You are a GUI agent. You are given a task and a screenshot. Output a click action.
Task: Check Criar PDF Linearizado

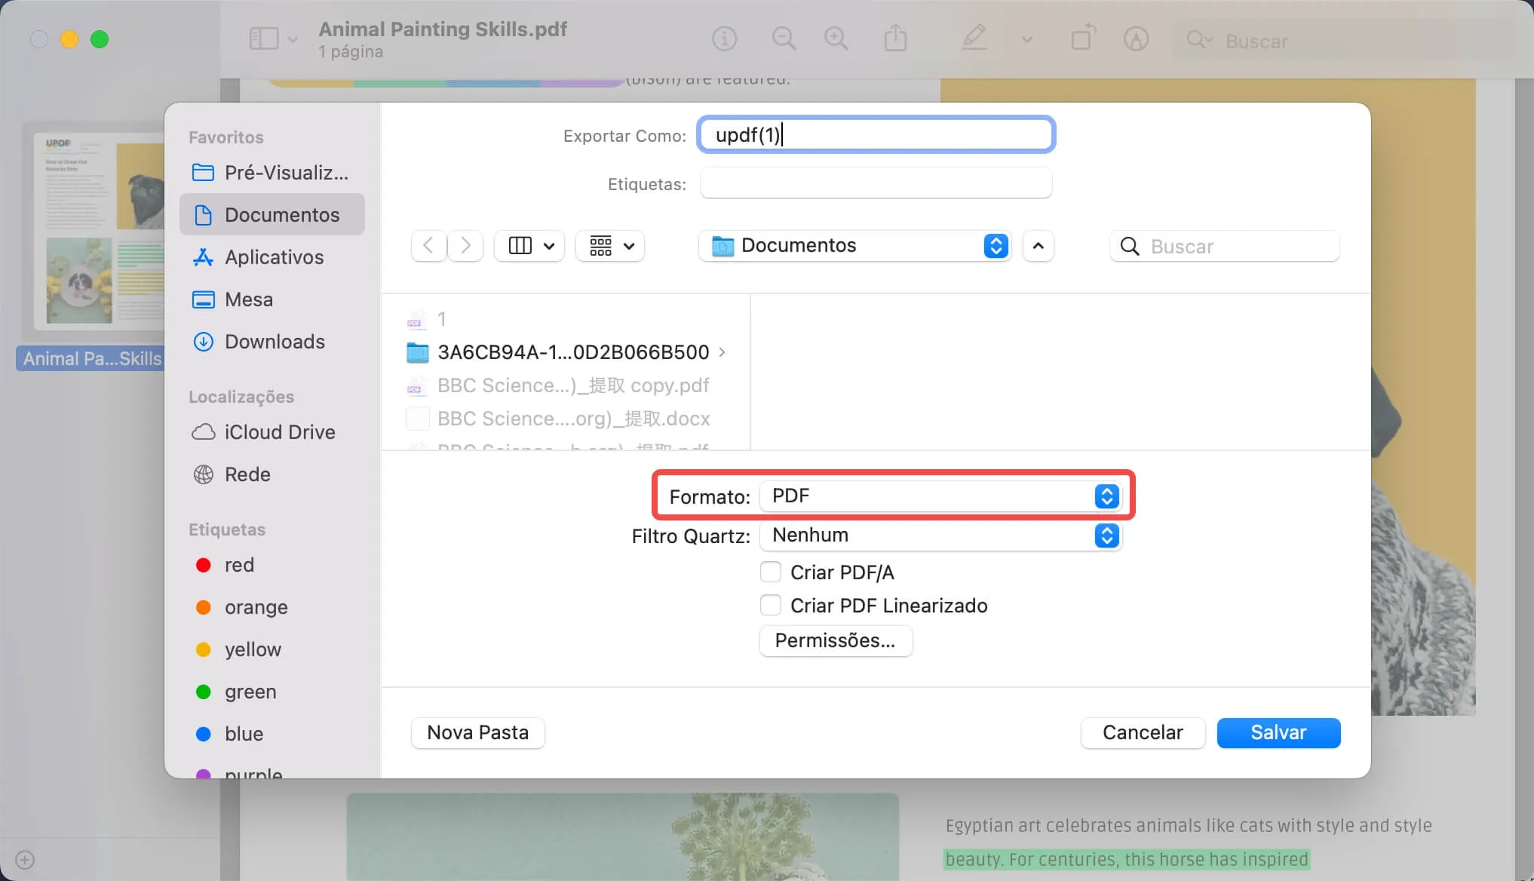[x=771, y=605]
